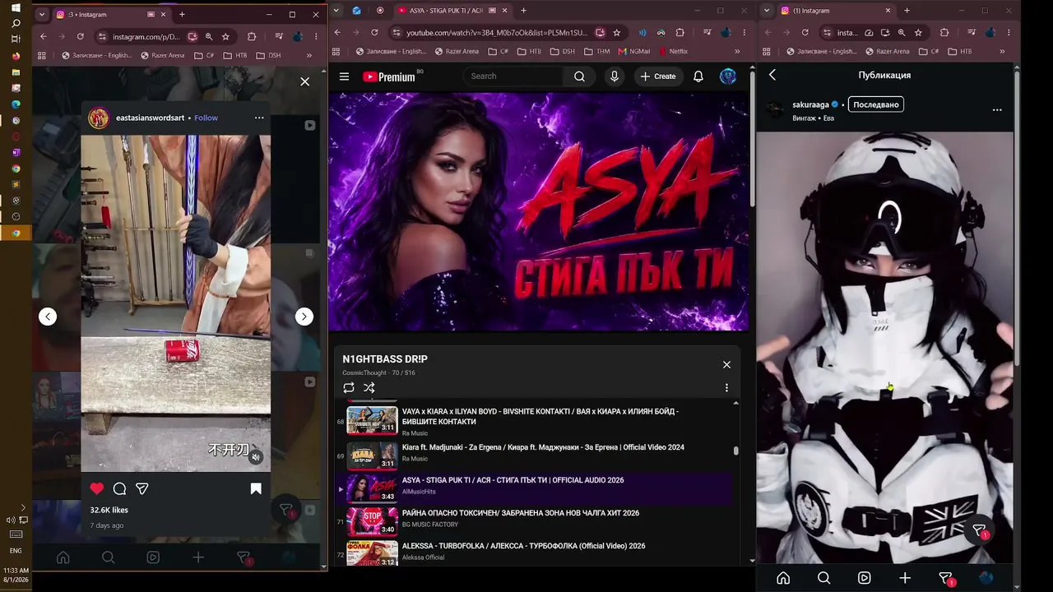Open YouTube notifications bell
This screenshot has height=592, width=1053.
pos(698,76)
